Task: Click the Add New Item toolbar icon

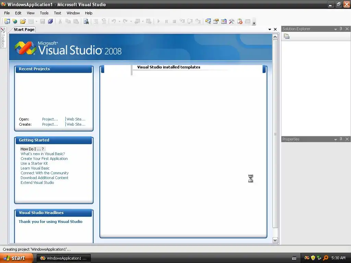Action: coord(31,21)
